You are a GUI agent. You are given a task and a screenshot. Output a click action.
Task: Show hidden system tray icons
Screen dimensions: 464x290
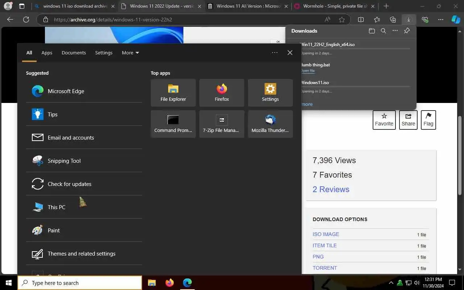coord(391,283)
